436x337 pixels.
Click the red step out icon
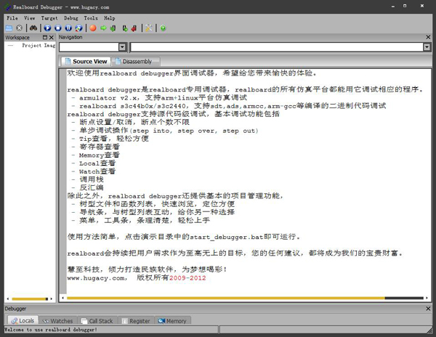coord(134,28)
